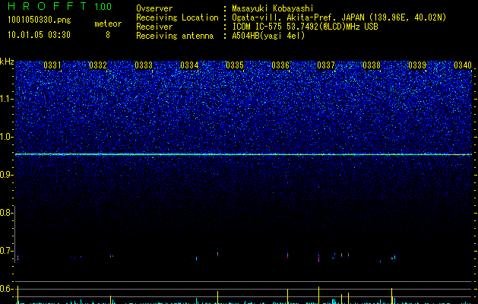478x304 pixels.
Task: Click the 0338 time marker
Action: [372, 65]
